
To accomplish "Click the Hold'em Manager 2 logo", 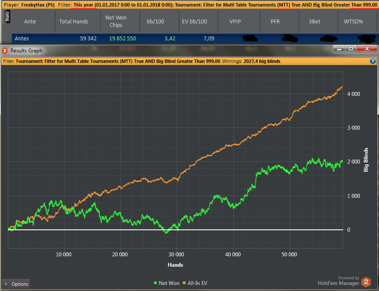I will click(x=366, y=282).
